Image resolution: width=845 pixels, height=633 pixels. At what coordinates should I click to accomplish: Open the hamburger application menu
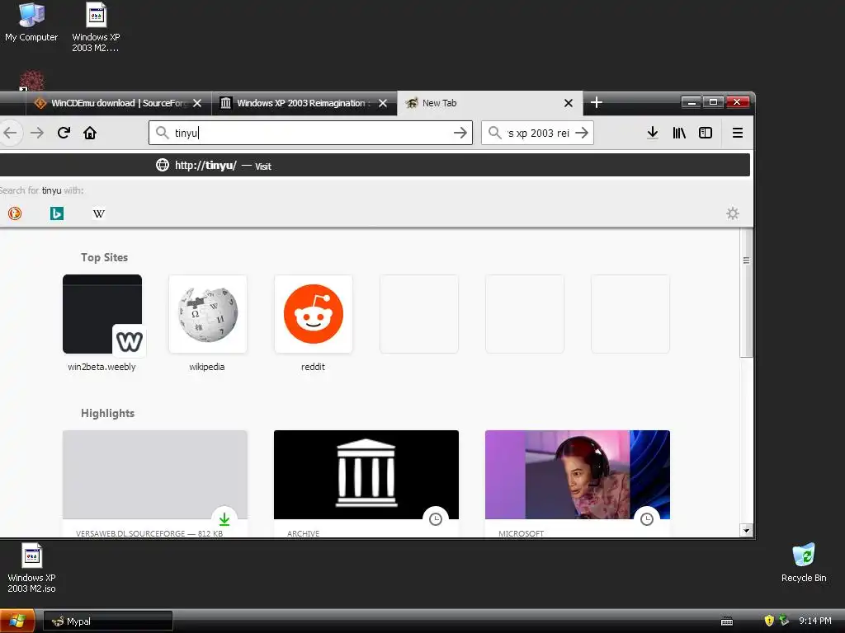pos(738,133)
